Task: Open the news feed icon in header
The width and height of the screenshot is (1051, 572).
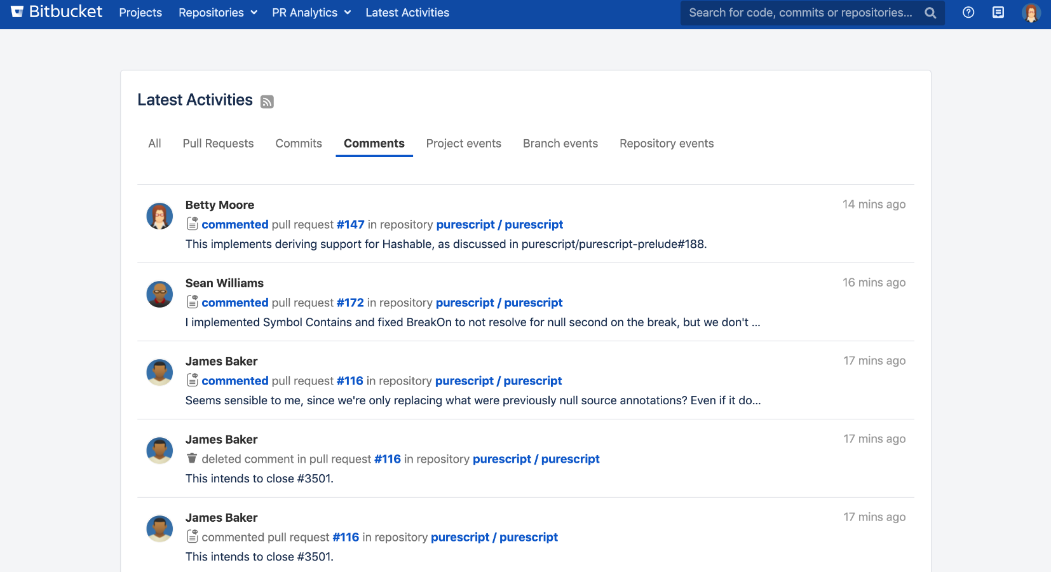Action: [998, 13]
